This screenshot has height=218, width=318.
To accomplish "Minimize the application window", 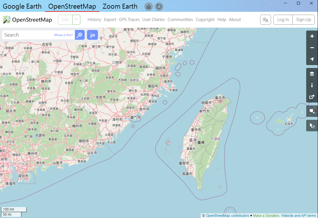I will [x=285, y=3].
